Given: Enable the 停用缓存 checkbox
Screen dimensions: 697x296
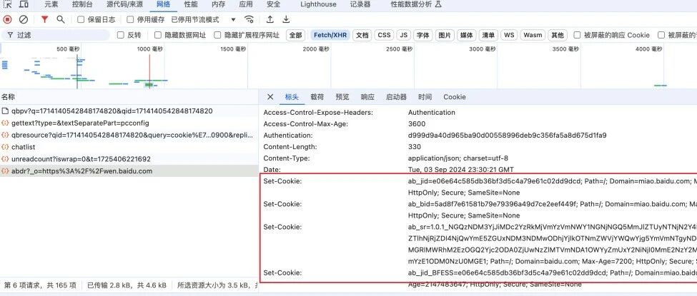Looking at the screenshot, I should pos(130,19).
